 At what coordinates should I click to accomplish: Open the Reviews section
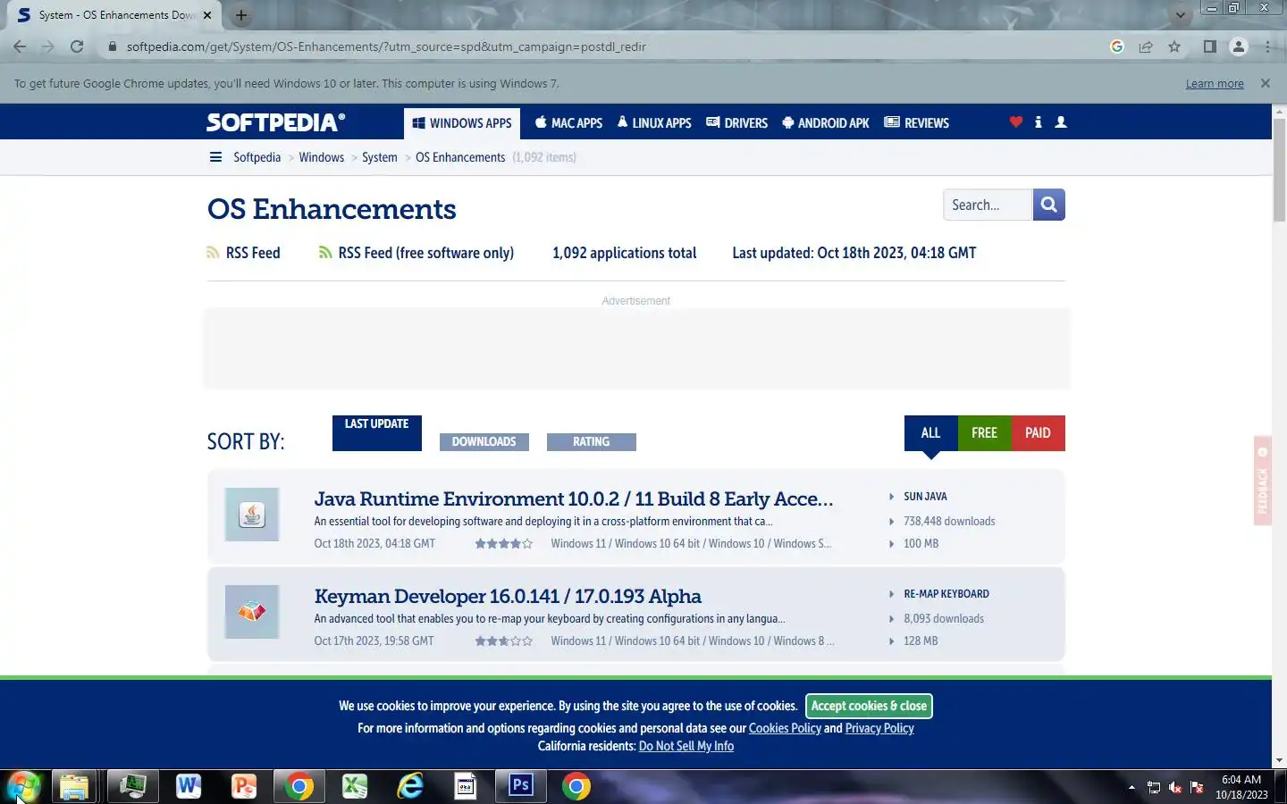pos(917,123)
